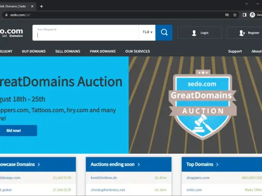Go to the Support link
Image resolution: width=262 pixels, height=196 pixels.
tap(235, 51)
